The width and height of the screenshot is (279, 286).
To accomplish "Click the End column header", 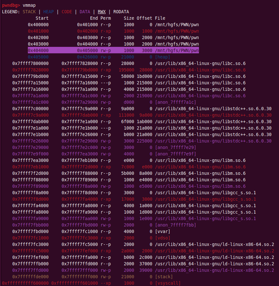I will tap(94, 18).
